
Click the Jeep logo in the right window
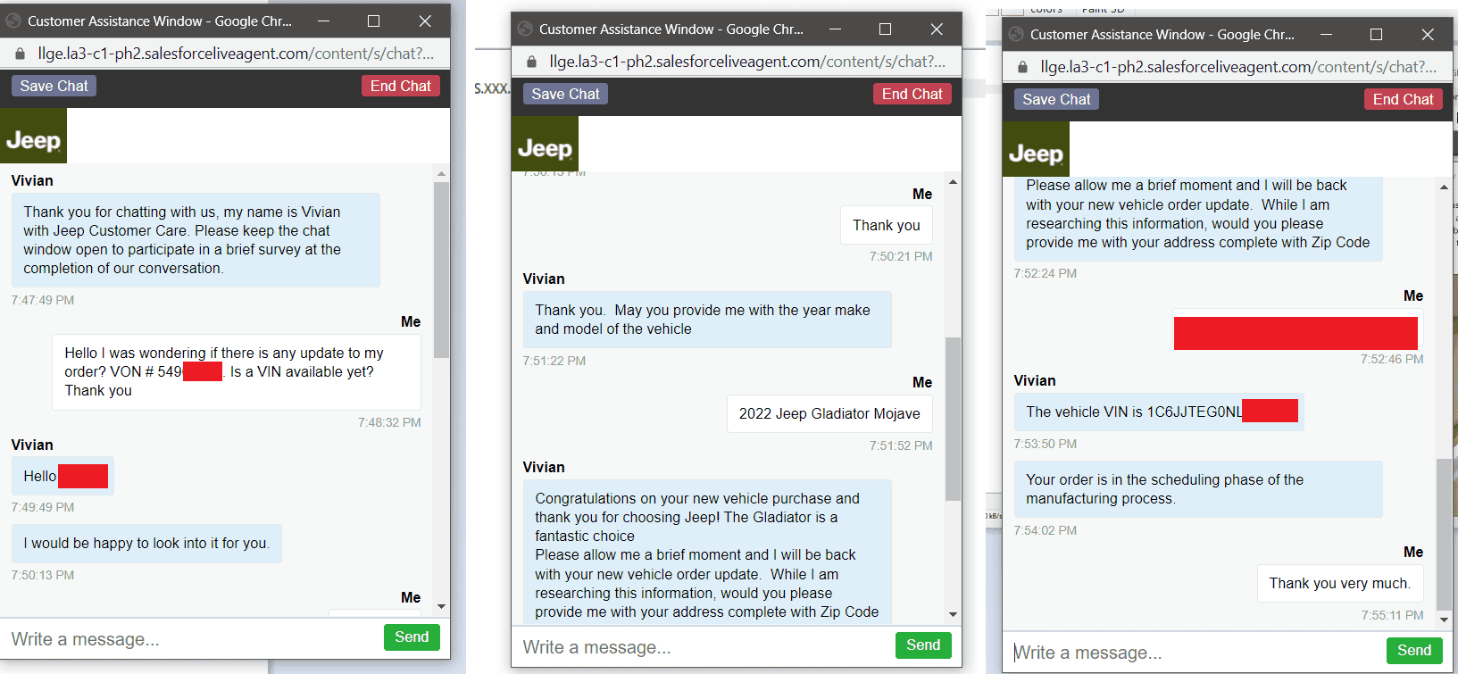pos(1036,149)
